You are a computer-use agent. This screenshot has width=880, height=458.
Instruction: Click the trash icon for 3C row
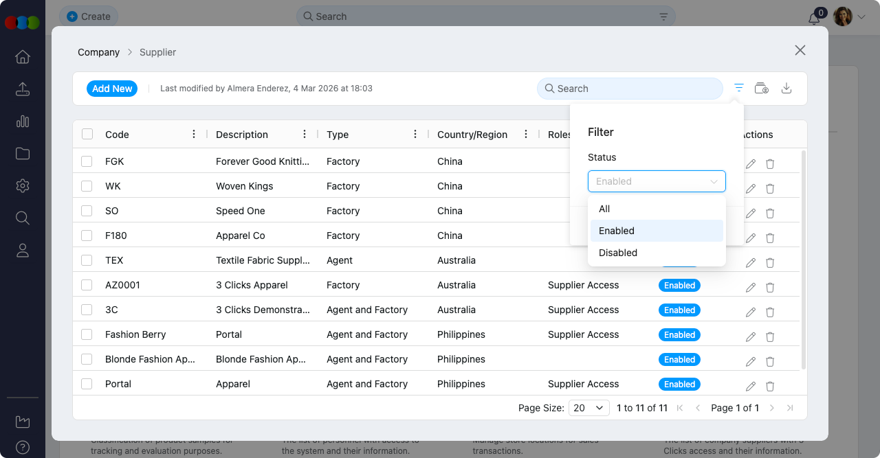[770, 312]
